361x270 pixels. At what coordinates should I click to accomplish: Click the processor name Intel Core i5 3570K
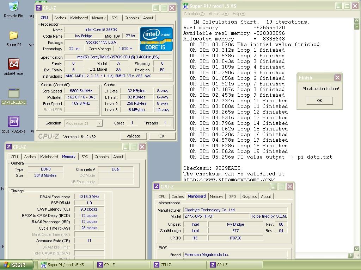(x=101, y=30)
